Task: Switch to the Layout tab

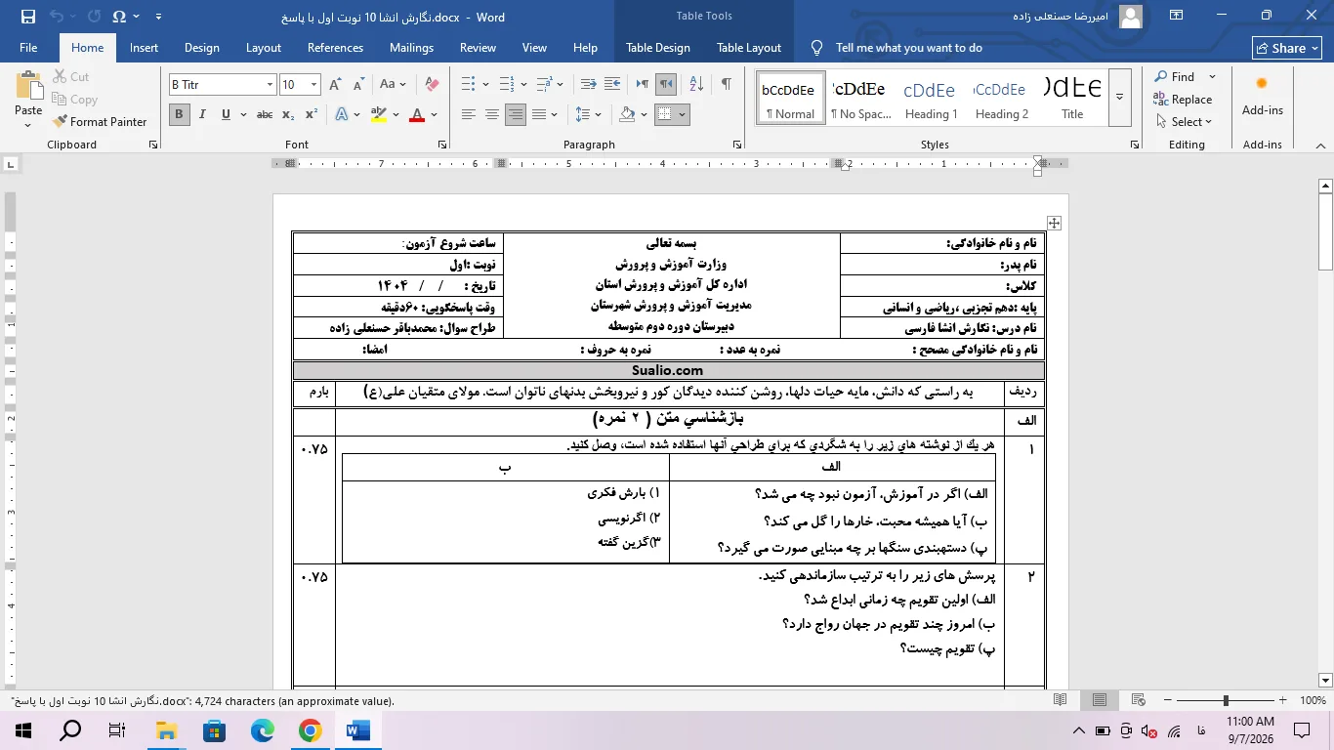Action: [264, 48]
